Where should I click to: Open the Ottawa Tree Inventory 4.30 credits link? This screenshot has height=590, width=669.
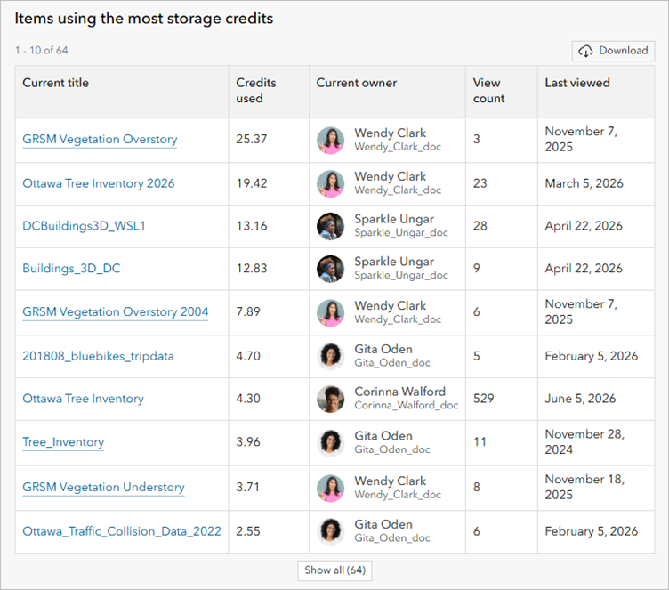click(84, 399)
